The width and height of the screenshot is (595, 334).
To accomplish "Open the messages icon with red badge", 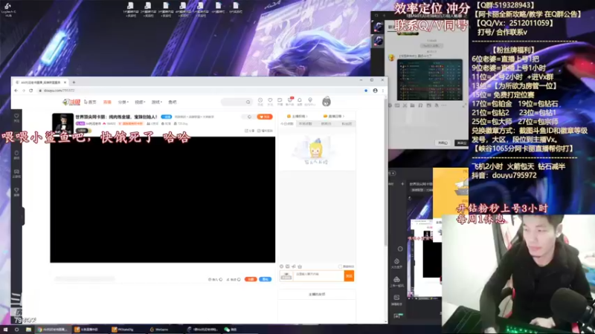I will click(x=290, y=102).
